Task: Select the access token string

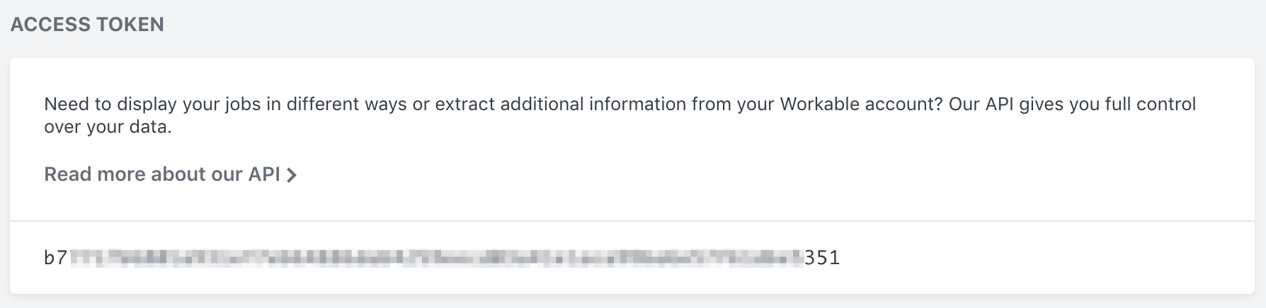Action: coord(442,258)
